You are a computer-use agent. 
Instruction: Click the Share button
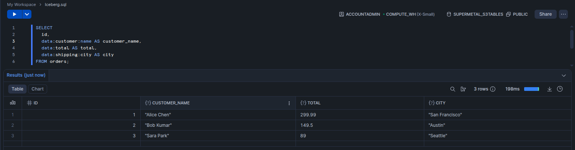pos(545,14)
